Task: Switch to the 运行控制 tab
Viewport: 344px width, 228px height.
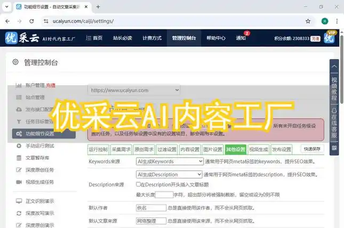Action: click(x=98, y=150)
